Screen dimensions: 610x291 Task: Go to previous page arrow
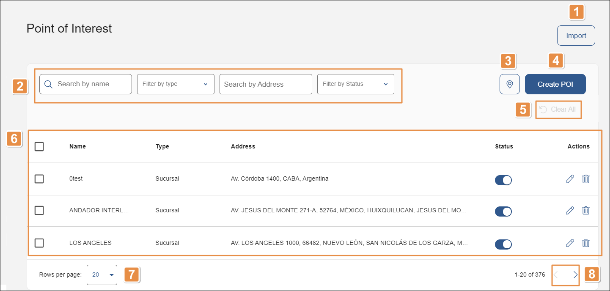556,275
